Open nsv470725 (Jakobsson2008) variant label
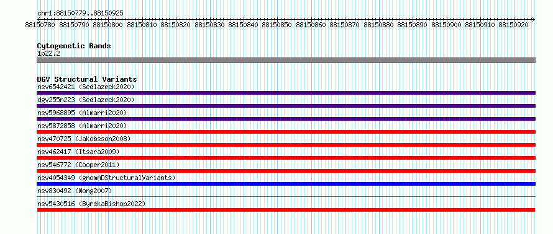This screenshot has width=553, height=234. [x=84, y=139]
